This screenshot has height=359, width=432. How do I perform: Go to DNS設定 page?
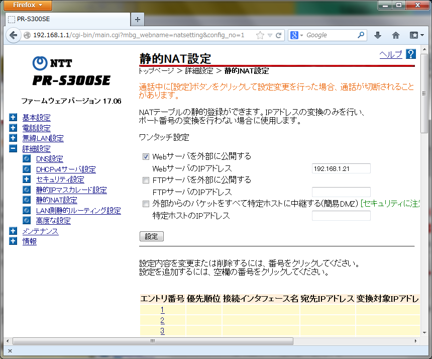50,159
